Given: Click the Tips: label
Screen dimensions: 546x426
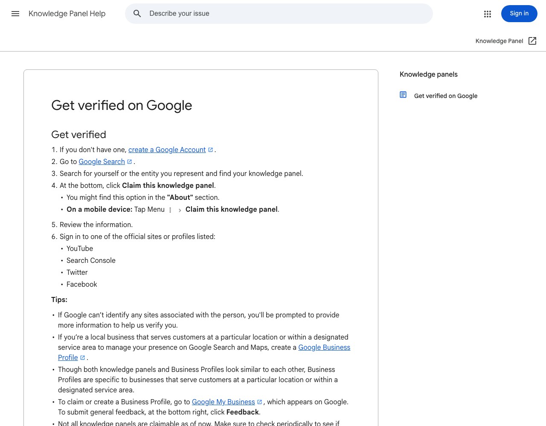Looking at the screenshot, I should 59,300.
